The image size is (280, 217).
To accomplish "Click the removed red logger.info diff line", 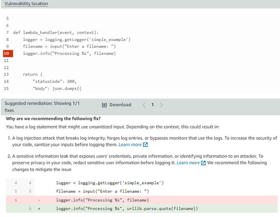I will [142, 200].
